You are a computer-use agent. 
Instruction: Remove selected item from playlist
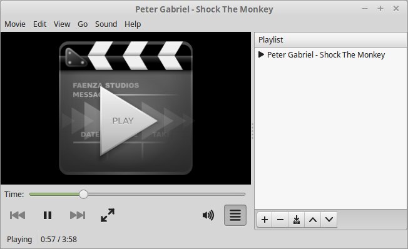pyautogui.click(x=280, y=220)
